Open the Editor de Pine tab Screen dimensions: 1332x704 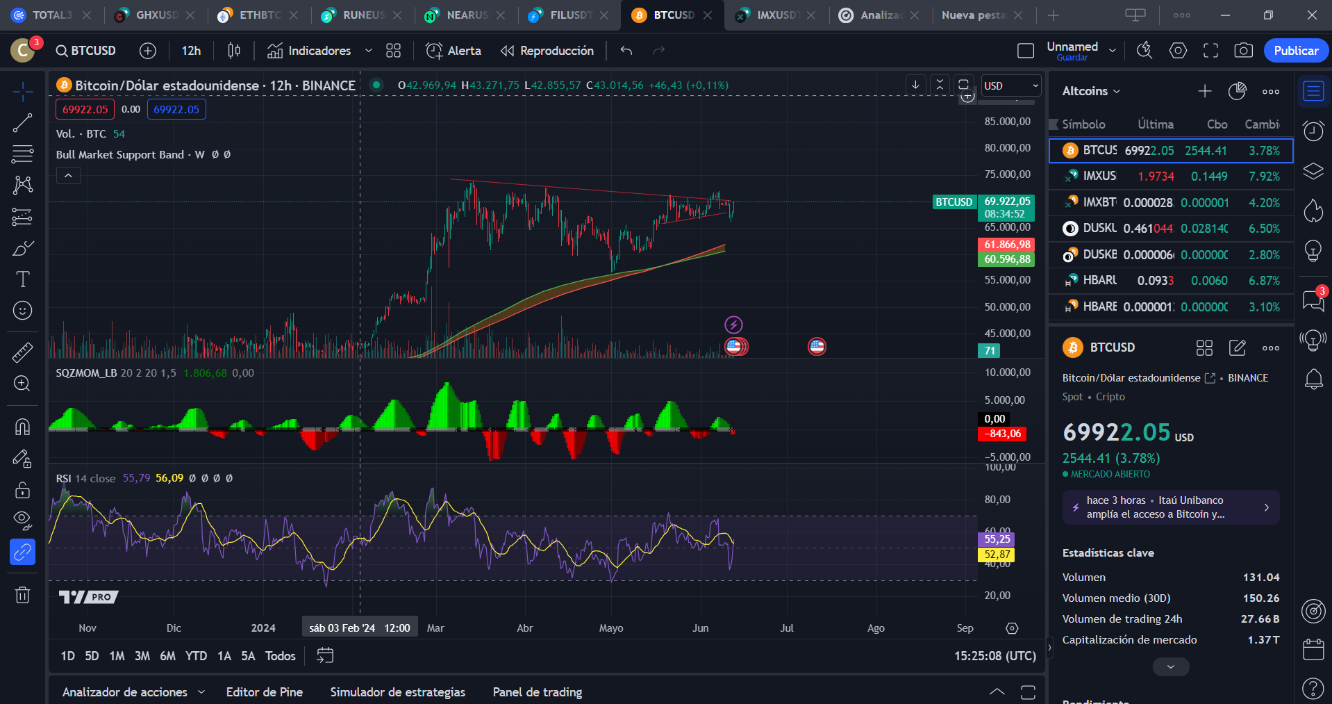click(265, 691)
